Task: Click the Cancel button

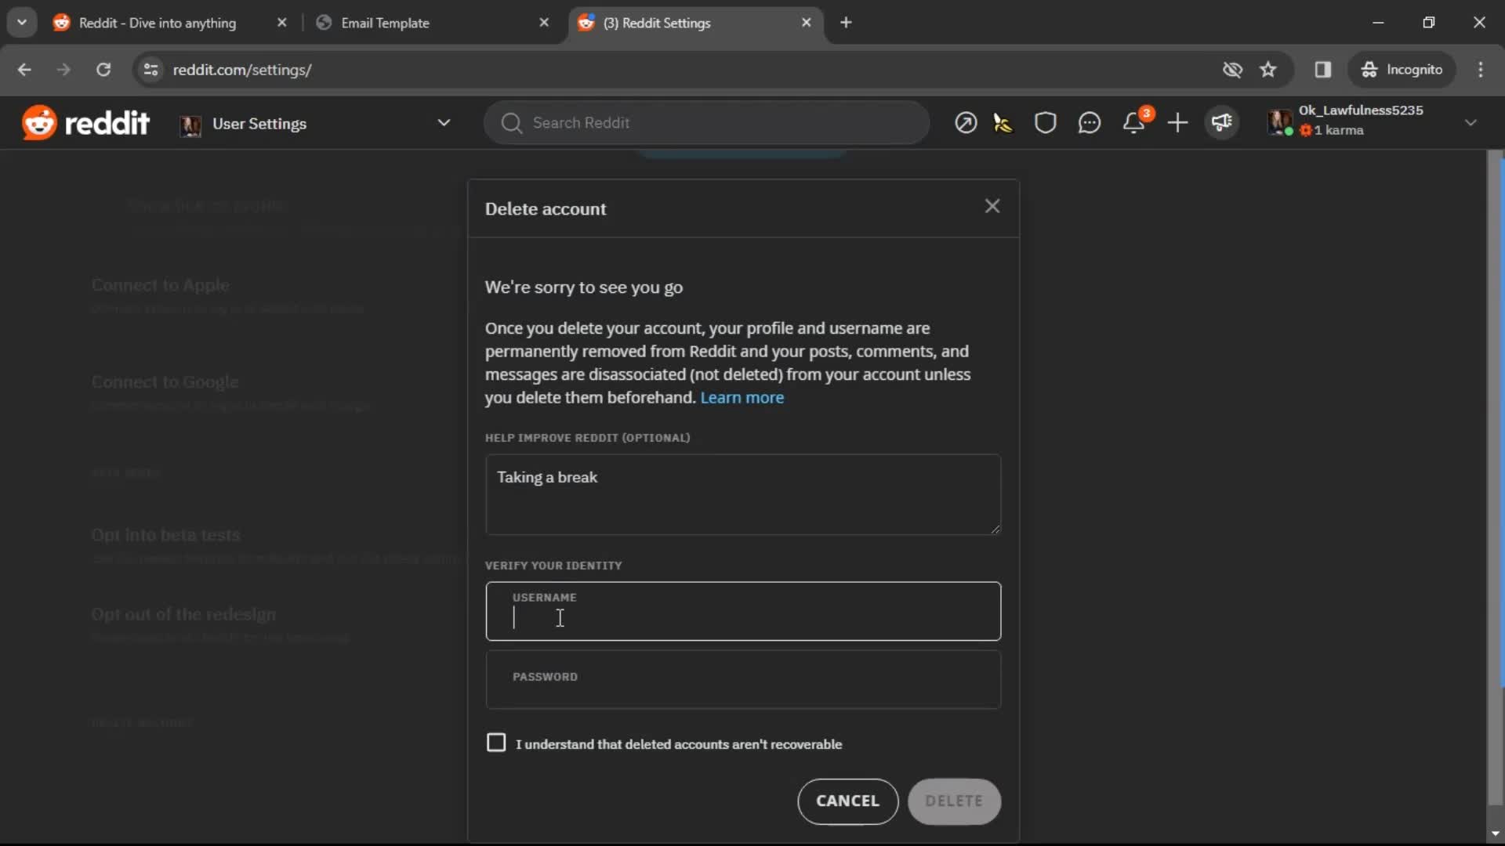Action: coord(849,801)
